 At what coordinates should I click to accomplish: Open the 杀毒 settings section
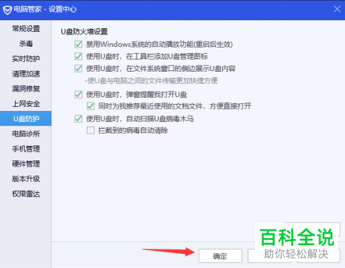coord(26,43)
